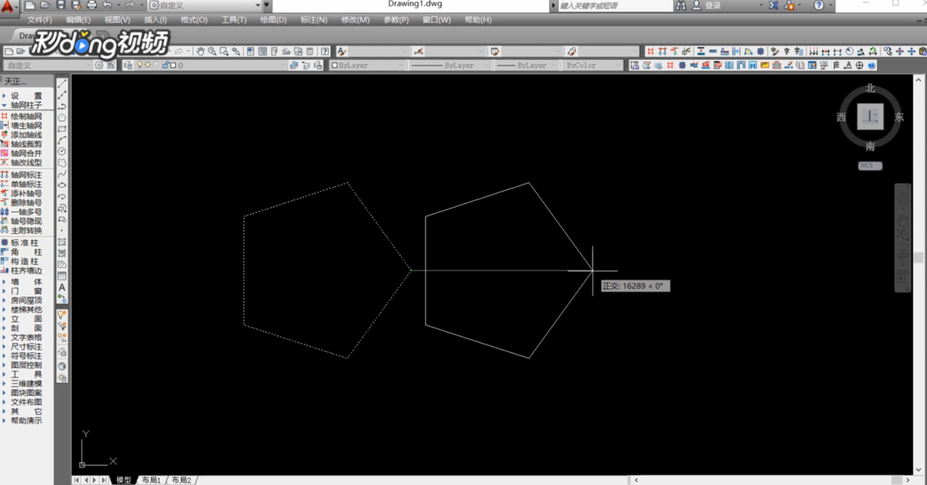Open the ByLayer color dropdown
This screenshot has height=485, width=927.
click(x=368, y=65)
